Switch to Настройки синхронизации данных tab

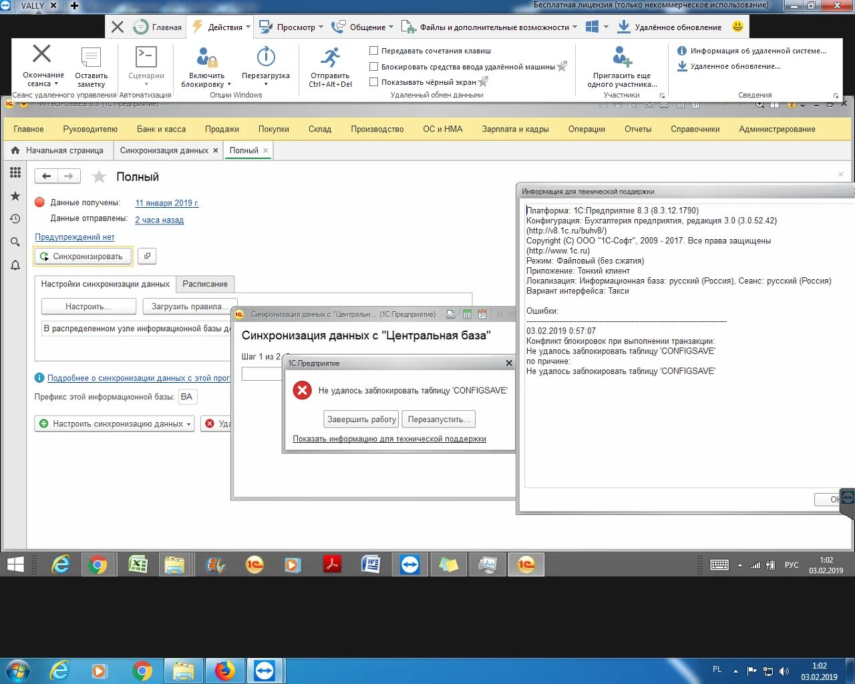[106, 284]
